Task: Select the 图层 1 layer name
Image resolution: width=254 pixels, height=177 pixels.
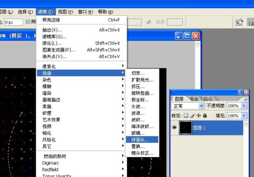Action: coord(199,128)
